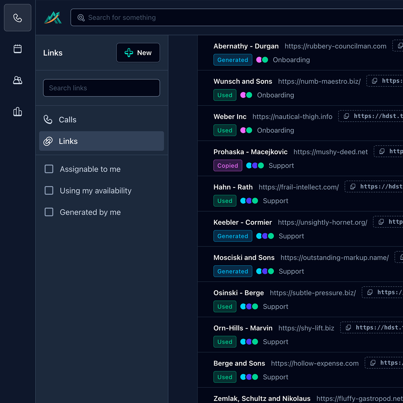Select the Berge and Sons row title
Image resolution: width=403 pixels, height=403 pixels.
click(239, 363)
